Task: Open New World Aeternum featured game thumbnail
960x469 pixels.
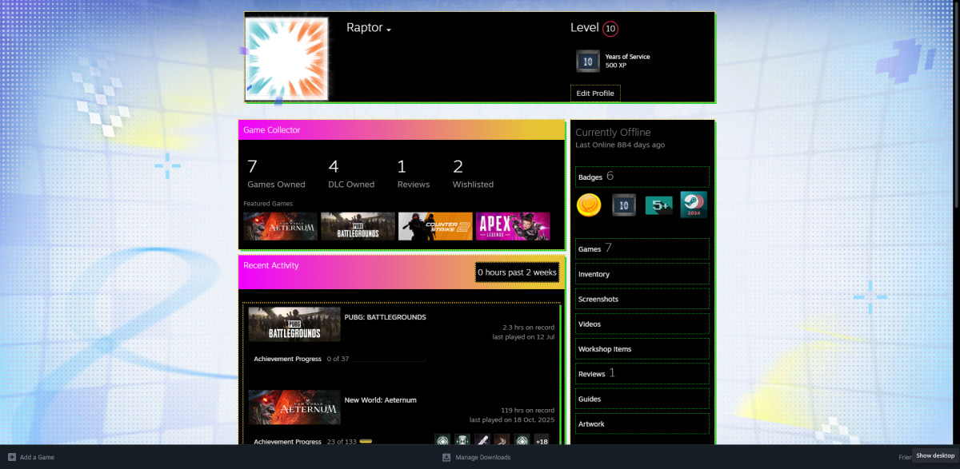Action: (281, 226)
